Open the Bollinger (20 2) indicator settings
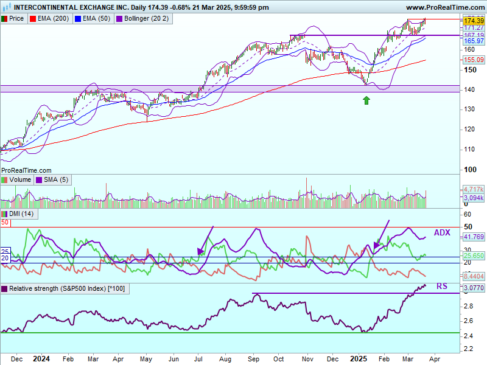The height and width of the screenshot is (365, 487). (146, 18)
